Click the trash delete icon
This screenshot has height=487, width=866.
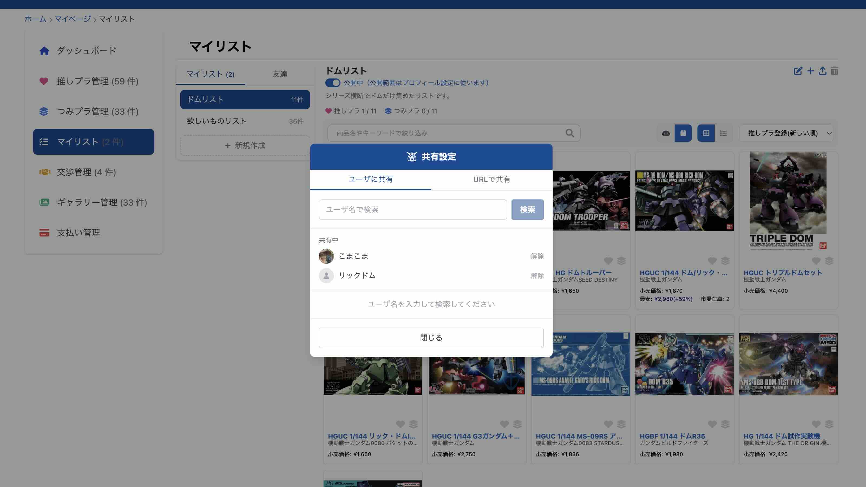point(834,71)
